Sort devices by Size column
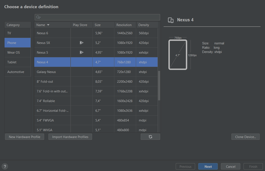This screenshot has width=265, height=171. click(98, 25)
